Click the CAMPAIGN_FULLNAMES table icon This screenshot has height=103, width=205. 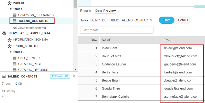pos(15,15)
